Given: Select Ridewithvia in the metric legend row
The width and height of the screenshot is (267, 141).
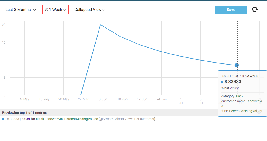Looking at the screenshot, I should [x=54, y=119].
